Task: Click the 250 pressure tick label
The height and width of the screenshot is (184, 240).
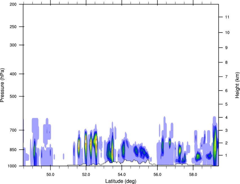Action: [13, 27]
